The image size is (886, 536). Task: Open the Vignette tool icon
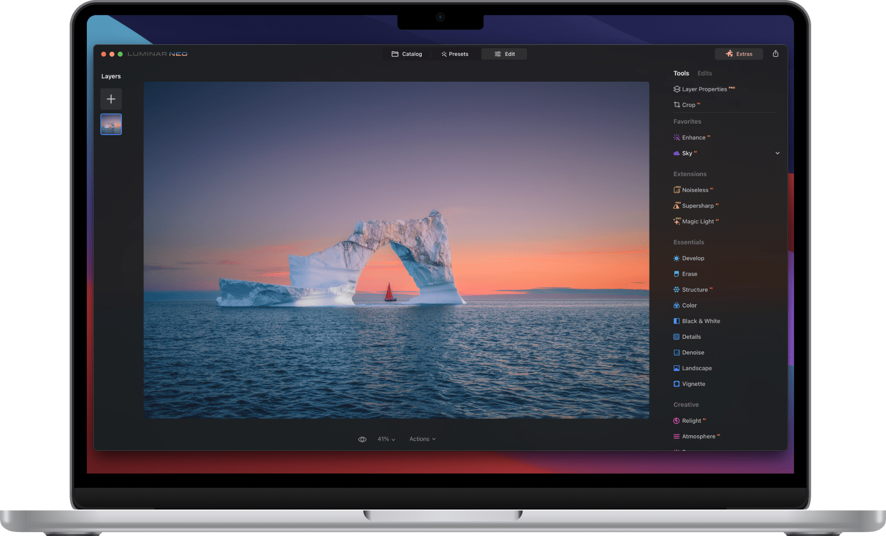click(x=677, y=384)
